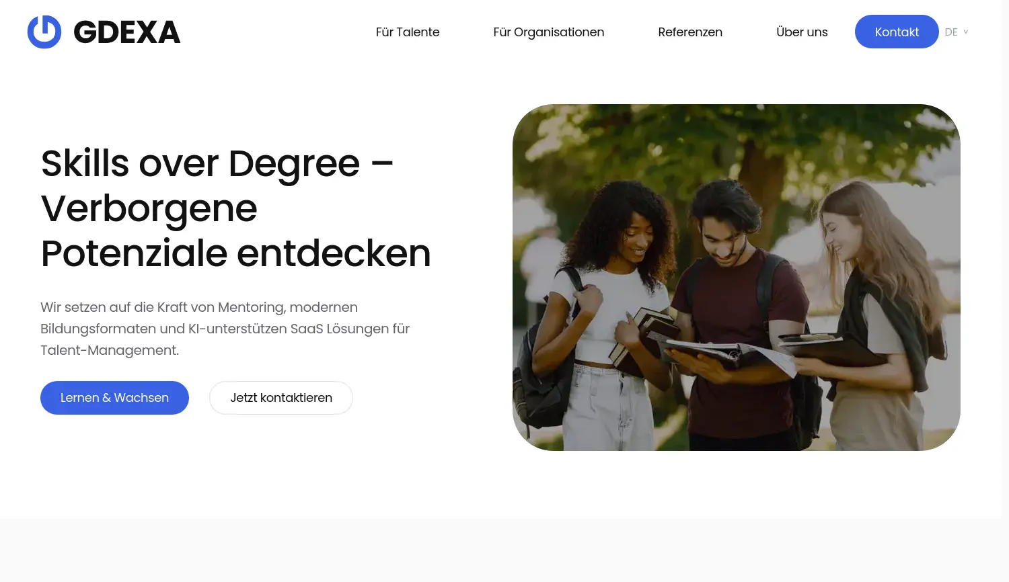Click the Mentoring description paragraph
Image resolution: width=1009 pixels, height=582 pixels.
click(225, 329)
